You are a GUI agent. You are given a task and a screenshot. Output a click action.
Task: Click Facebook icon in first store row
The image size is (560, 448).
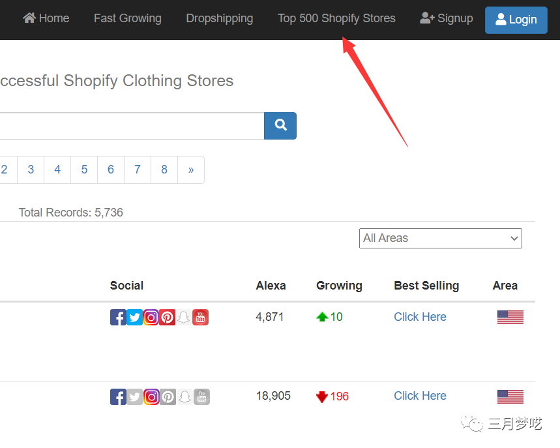click(118, 318)
